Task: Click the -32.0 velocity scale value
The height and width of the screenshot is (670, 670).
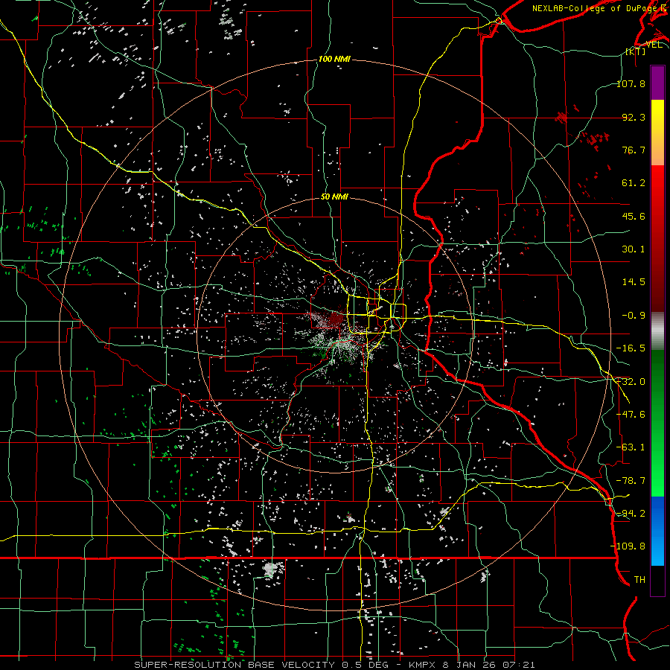Action: (631, 382)
